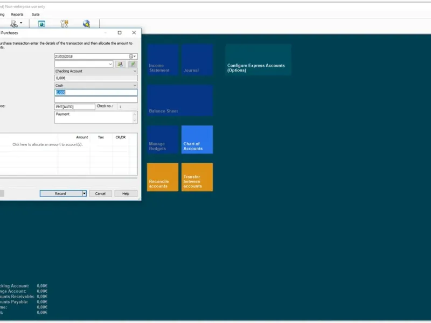Image resolution: width=431 pixels, height=323 pixels.
Task: Expand the Checking Account dropdown
Action: tap(134, 71)
